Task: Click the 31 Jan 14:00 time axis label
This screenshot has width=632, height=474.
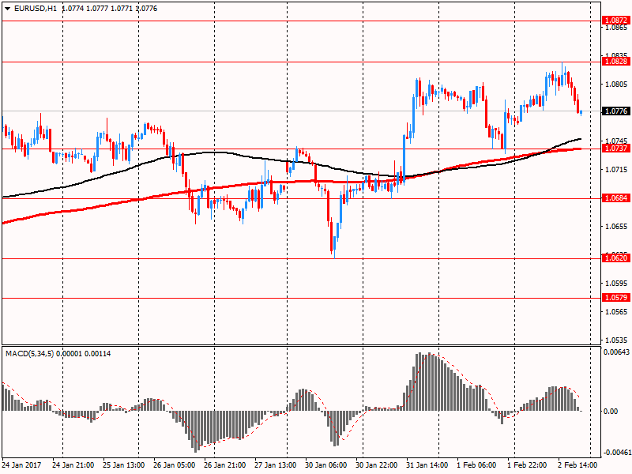Action: tap(428, 466)
